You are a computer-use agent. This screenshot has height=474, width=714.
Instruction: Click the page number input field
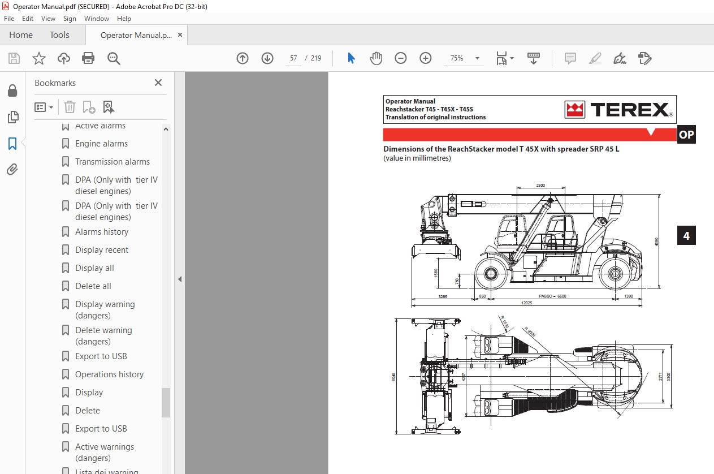[293, 58]
